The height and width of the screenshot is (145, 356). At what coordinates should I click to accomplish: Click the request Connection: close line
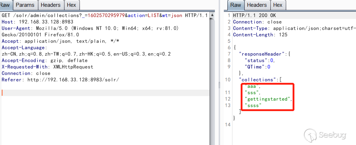coord(26,73)
